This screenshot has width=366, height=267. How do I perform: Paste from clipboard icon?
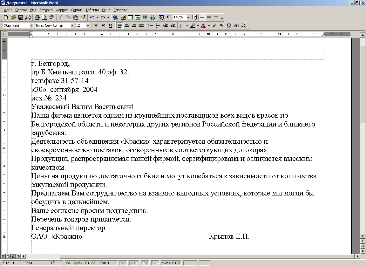click(x=75, y=17)
